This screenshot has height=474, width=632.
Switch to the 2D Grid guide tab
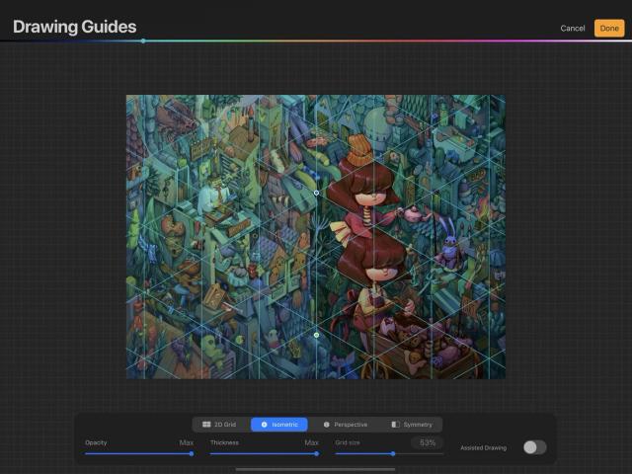coord(219,425)
